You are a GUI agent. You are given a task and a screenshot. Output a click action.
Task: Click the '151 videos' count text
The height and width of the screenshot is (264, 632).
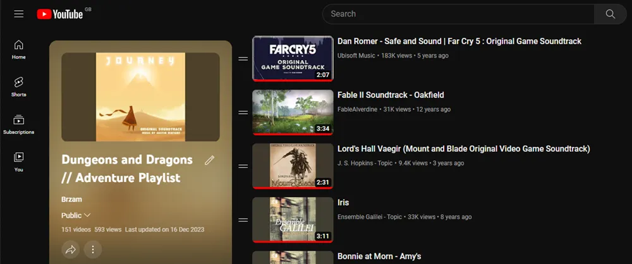(x=76, y=230)
